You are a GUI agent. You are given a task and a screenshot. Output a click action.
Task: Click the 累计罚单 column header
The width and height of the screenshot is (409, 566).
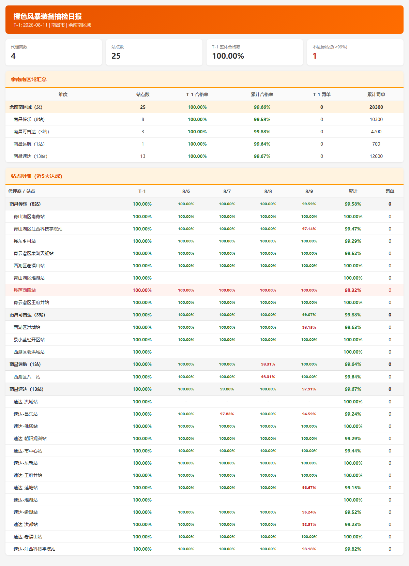pyautogui.click(x=376, y=94)
